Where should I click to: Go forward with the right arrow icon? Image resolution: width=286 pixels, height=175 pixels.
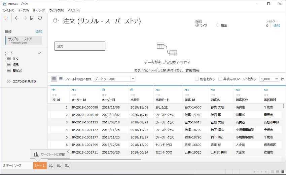pos(25,18)
